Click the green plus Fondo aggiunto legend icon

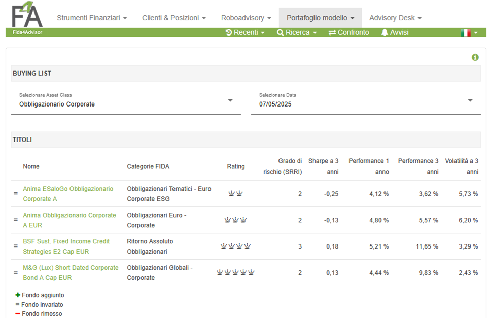click(x=18, y=295)
